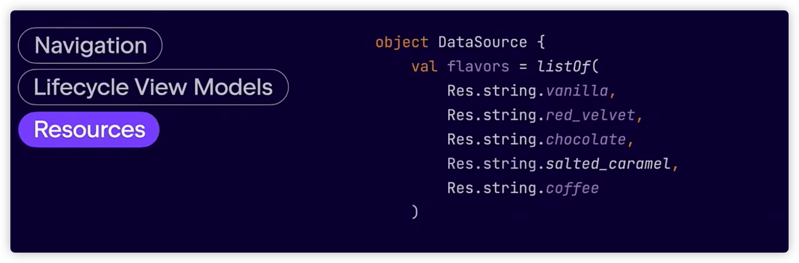Click the orange 'object' keyword
This screenshot has width=799, height=263.
pyautogui.click(x=401, y=42)
